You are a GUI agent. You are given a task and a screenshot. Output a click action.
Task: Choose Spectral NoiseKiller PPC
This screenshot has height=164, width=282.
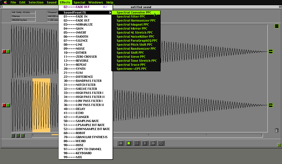click(x=136, y=36)
